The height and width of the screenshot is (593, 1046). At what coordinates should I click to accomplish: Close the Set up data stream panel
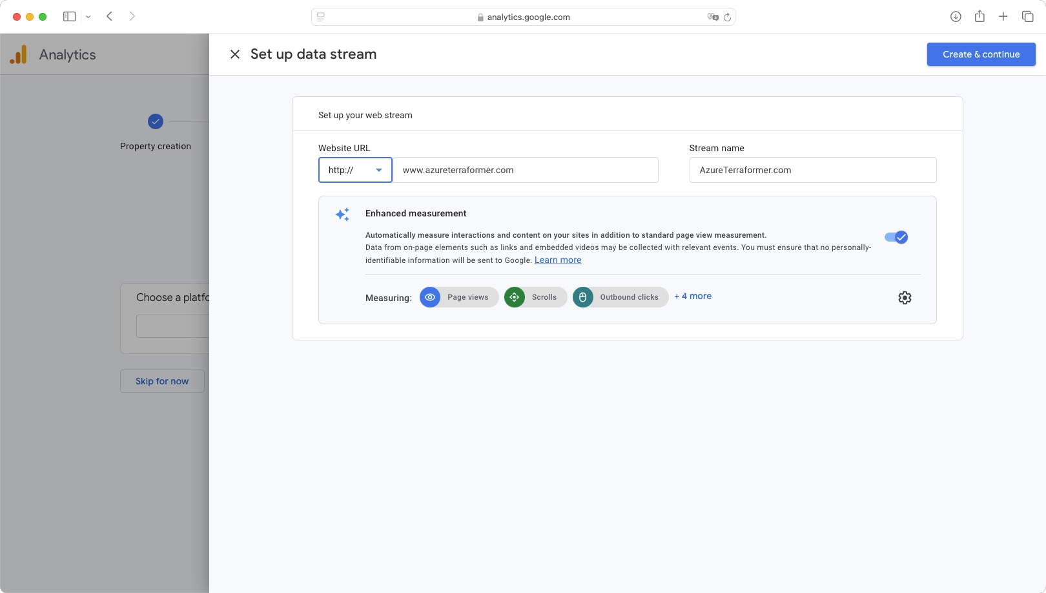[235, 54]
